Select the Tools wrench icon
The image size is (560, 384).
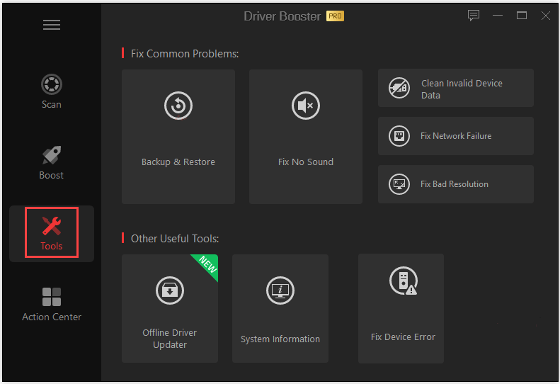[x=52, y=226]
